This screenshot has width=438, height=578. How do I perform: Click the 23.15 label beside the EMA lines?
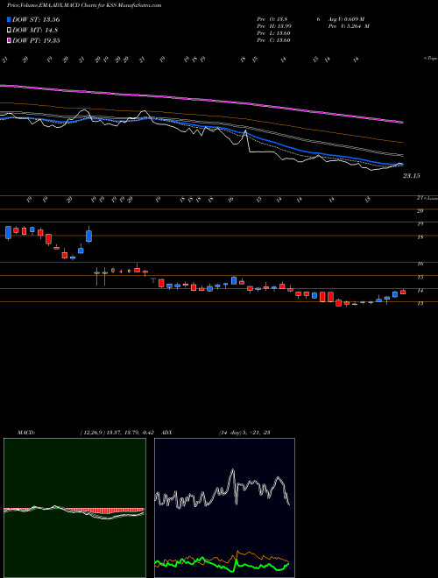point(411,176)
